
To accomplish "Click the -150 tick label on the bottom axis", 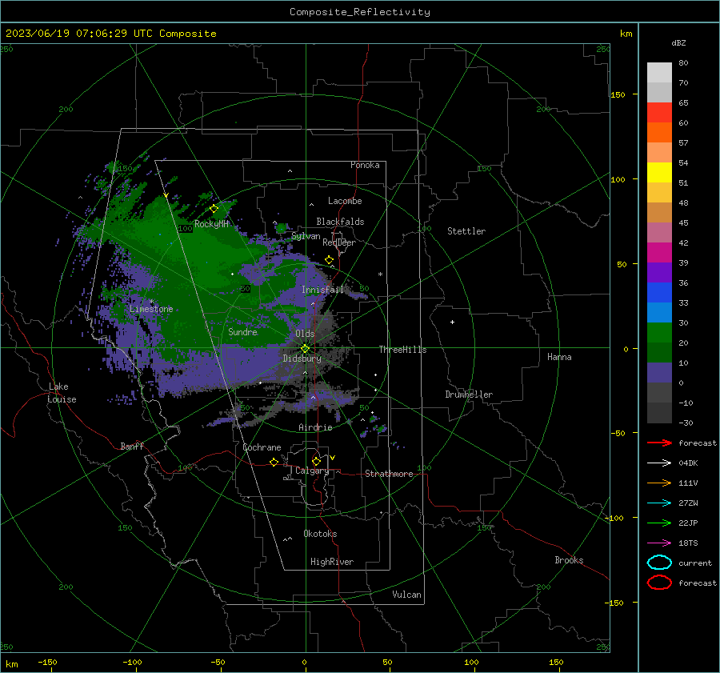I will pos(47,662).
